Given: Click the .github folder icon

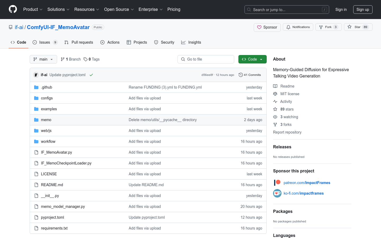Looking at the screenshot, I should click(36, 87).
